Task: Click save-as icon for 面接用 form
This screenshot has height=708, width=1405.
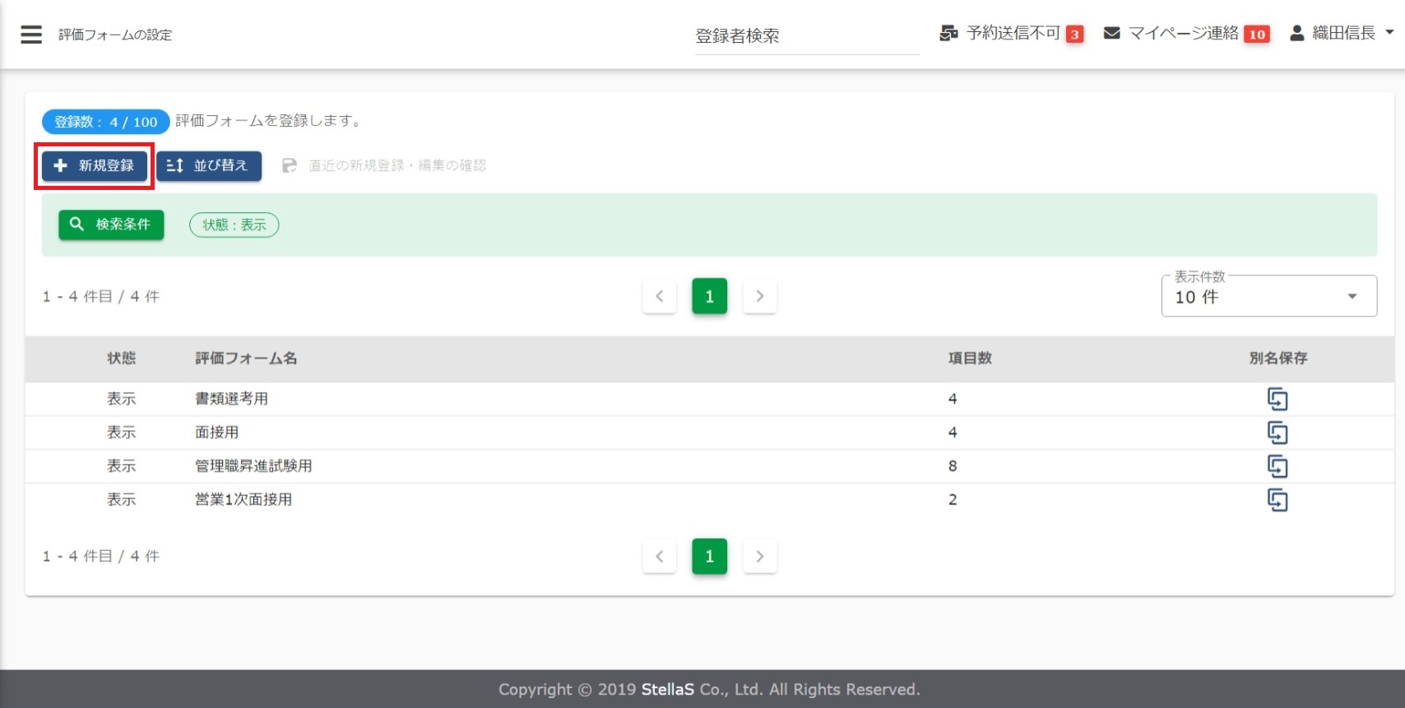Action: (1277, 433)
